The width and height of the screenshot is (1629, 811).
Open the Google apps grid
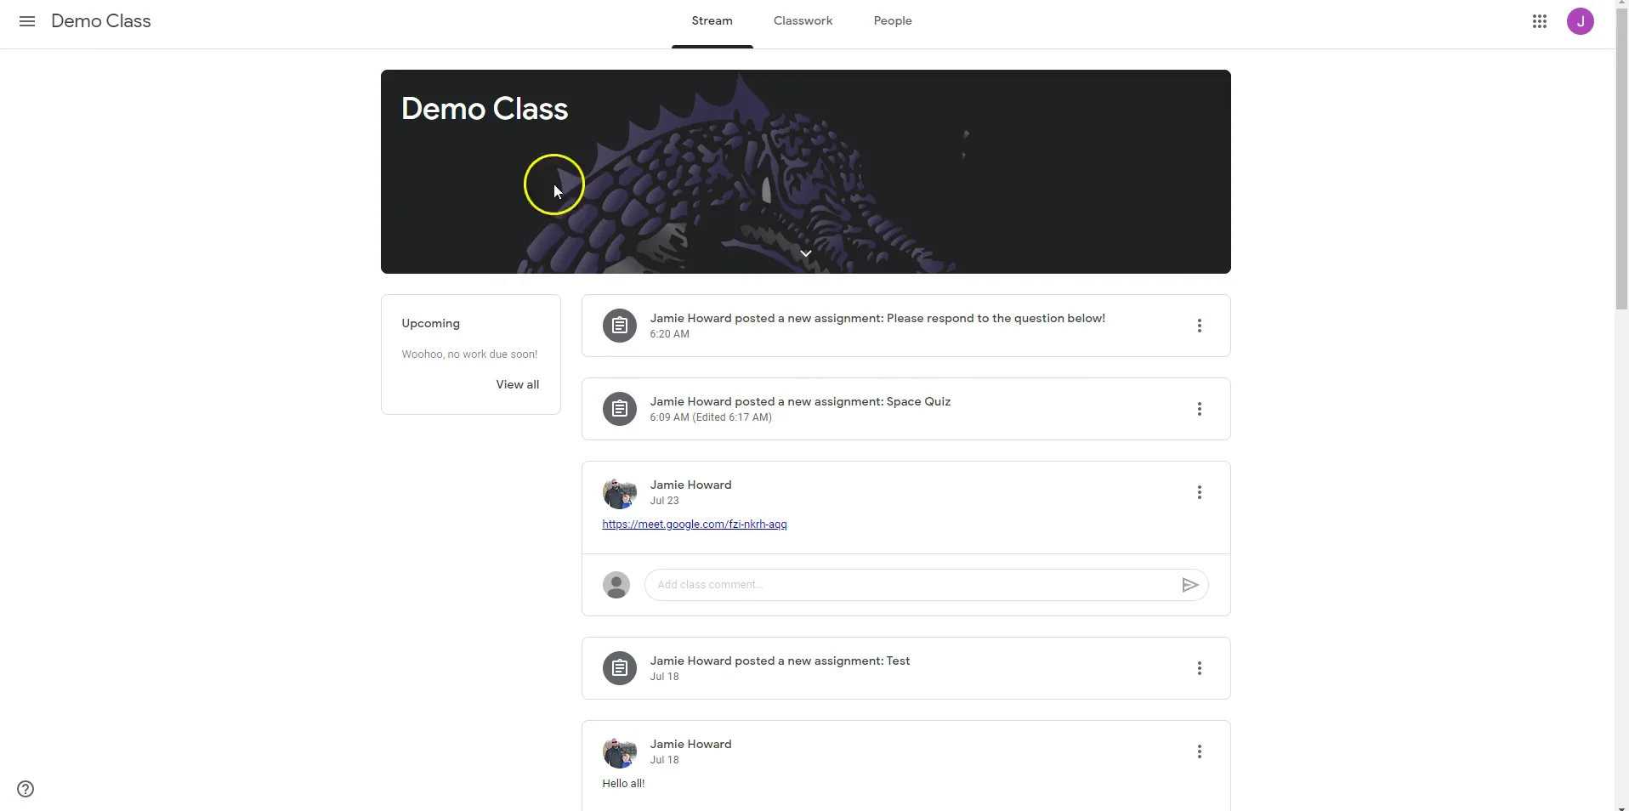point(1540,21)
